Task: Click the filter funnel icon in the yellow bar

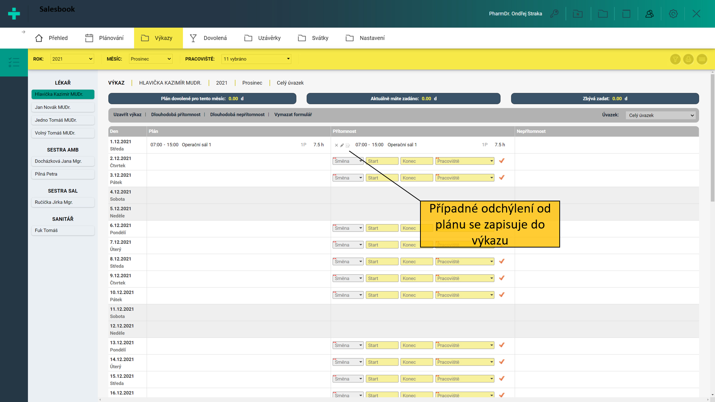Action: click(x=675, y=59)
